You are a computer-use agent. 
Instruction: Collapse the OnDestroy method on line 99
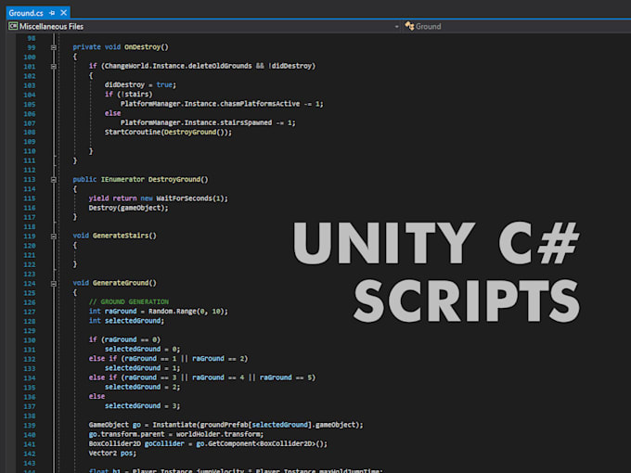click(54, 47)
